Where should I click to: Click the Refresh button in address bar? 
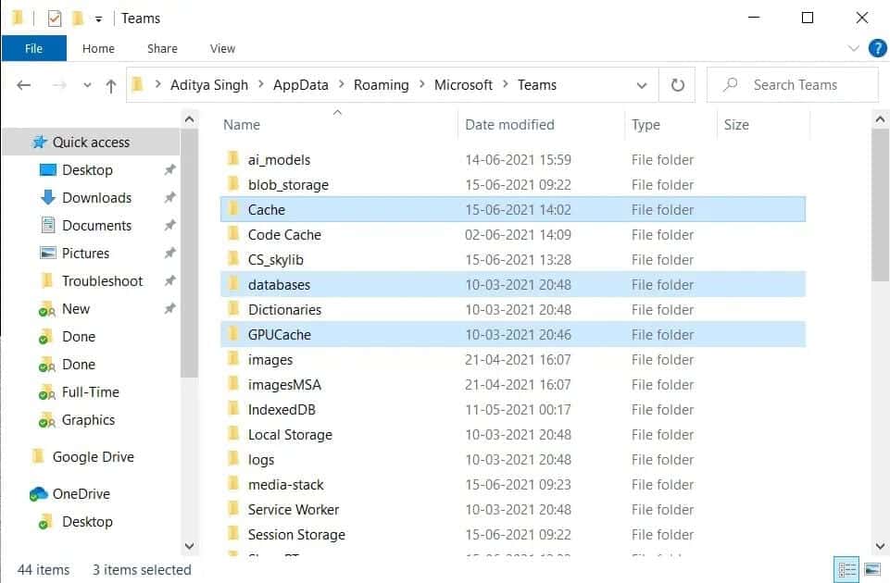(x=678, y=85)
